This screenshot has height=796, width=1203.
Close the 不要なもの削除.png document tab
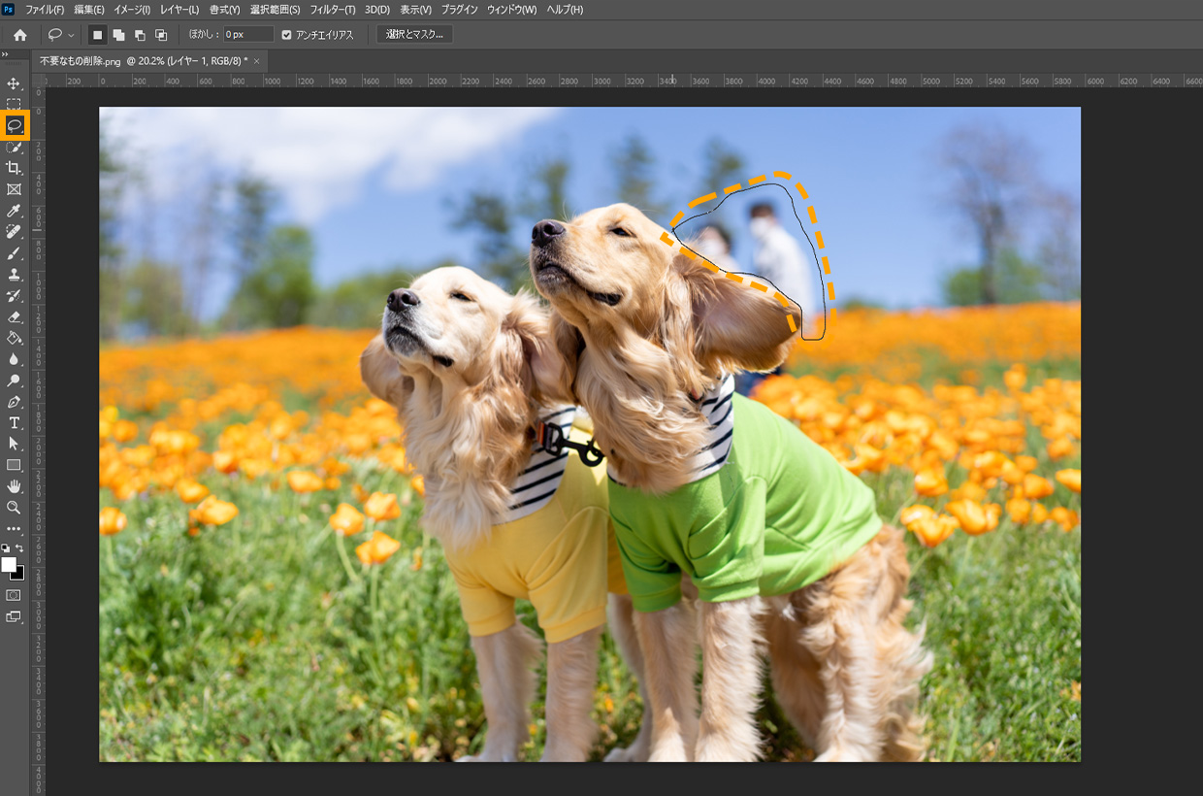[x=257, y=61]
